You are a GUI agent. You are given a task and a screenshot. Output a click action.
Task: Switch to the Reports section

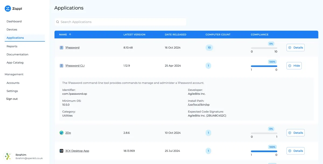tap(12, 46)
